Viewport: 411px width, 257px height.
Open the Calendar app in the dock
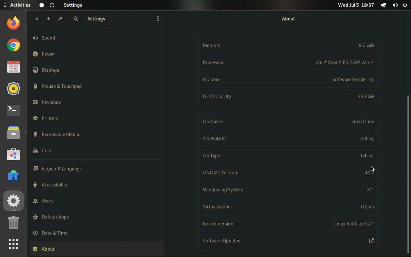pos(13,67)
